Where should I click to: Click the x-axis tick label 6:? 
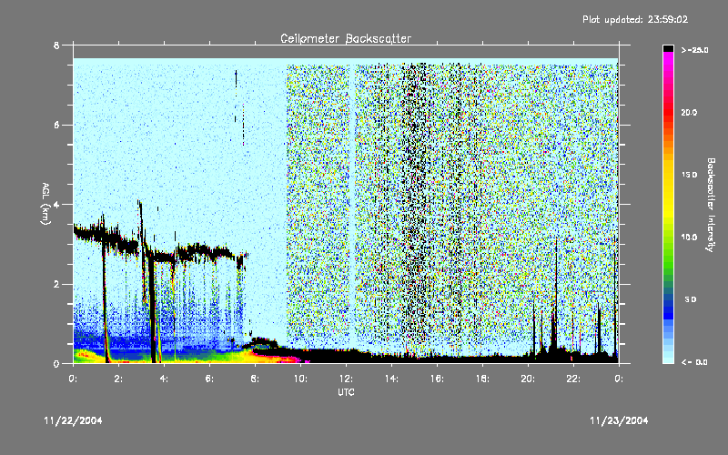pos(209,379)
